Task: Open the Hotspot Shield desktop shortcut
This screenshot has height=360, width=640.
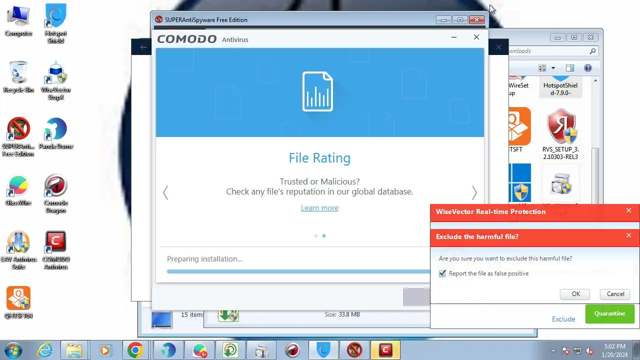Action: coord(55,23)
